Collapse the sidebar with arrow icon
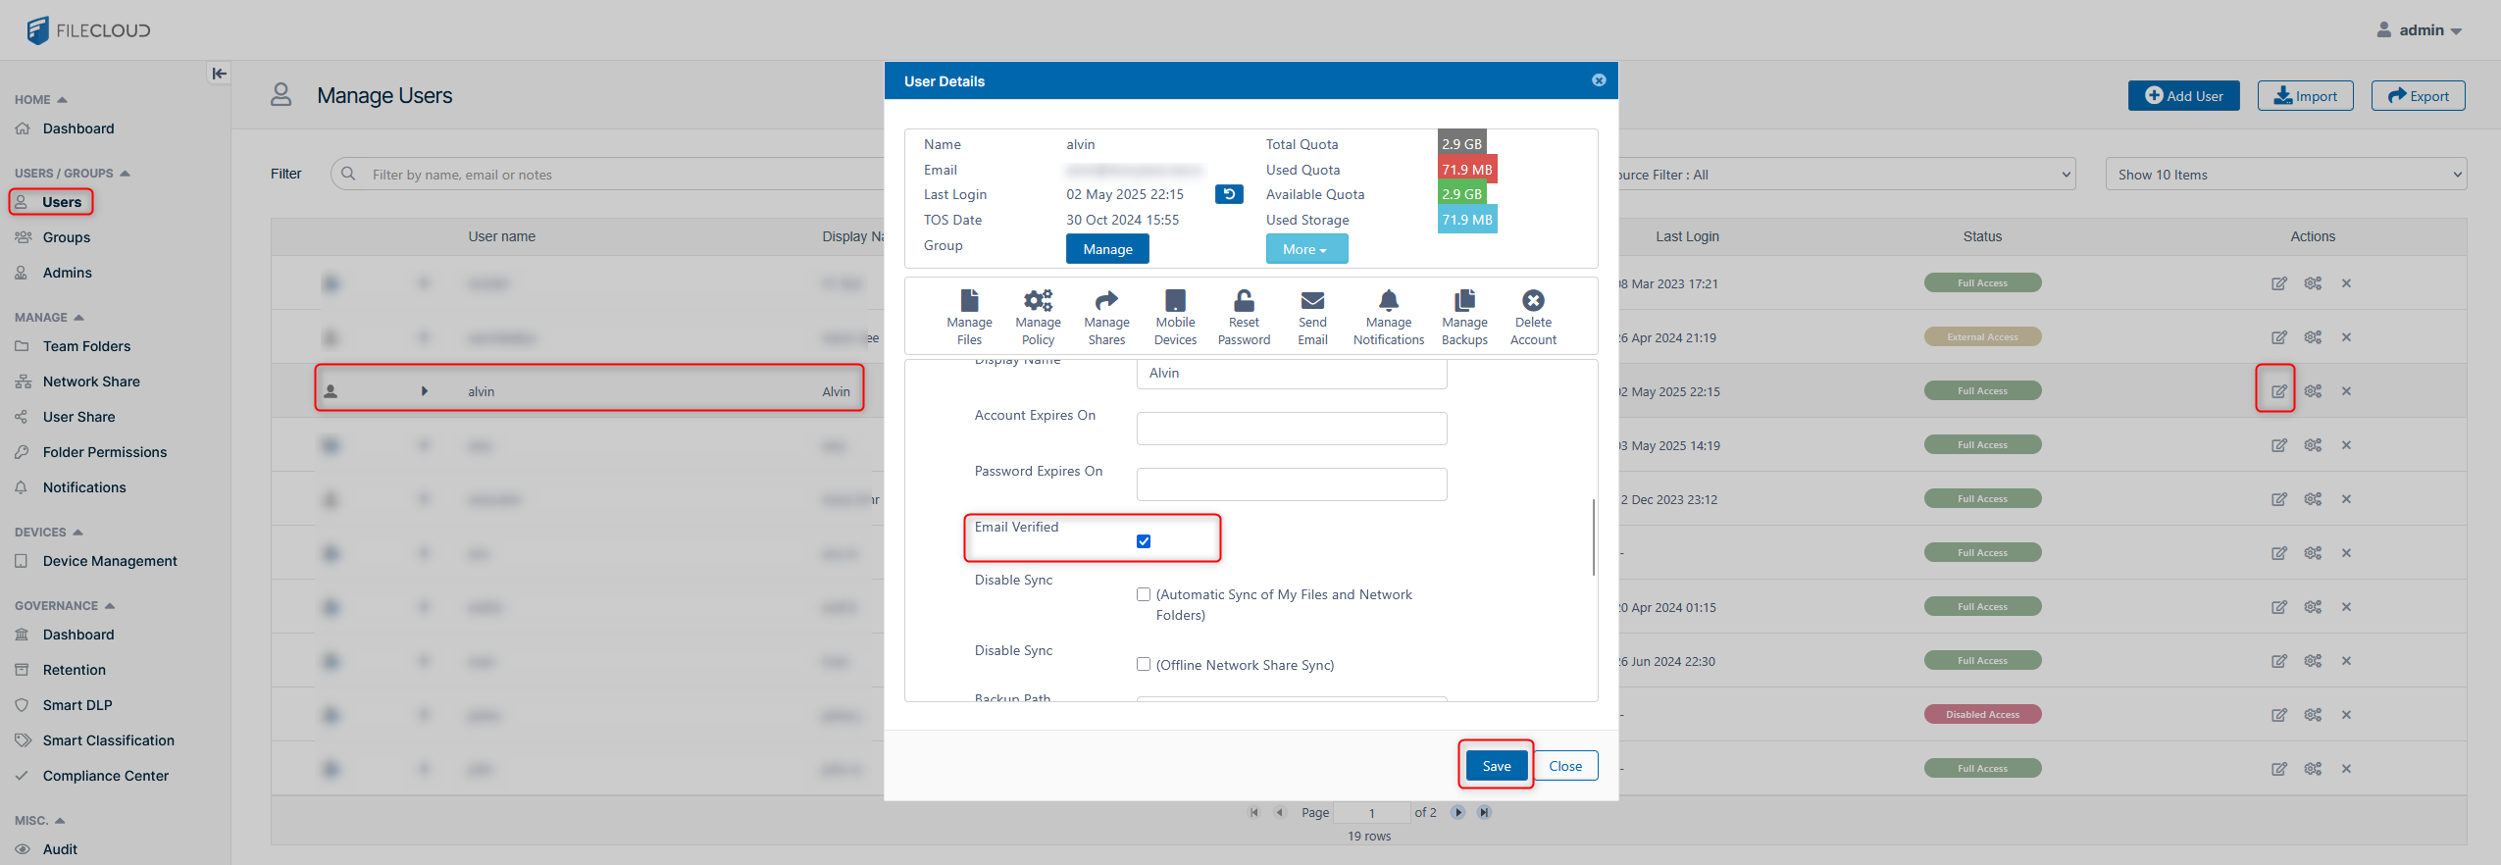The width and height of the screenshot is (2501, 865). tap(219, 74)
